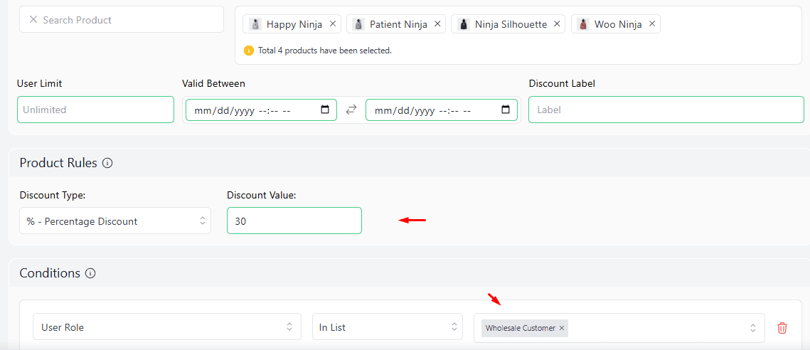The height and width of the screenshot is (350, 810).
Task: Remove the Woo Ninja product tag
Action: point(652,23)
